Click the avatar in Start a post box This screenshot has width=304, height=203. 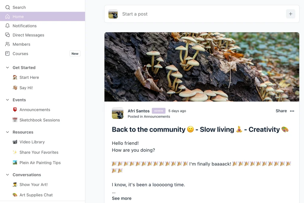tap(113, 14)
